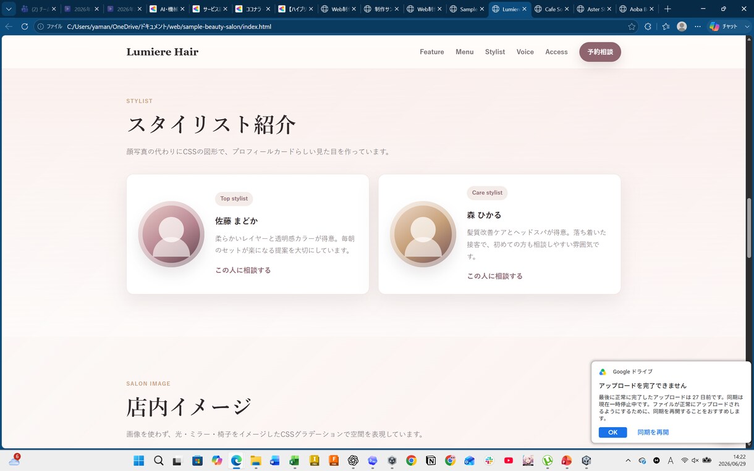Viewport: 754px width, 471px height.
Task: Switch to the Aoba B tab
Action: (x=637, y=9)
